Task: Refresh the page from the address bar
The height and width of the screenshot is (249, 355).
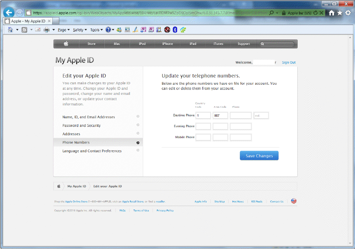Action: click(315, 13)
